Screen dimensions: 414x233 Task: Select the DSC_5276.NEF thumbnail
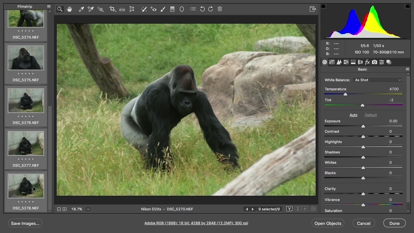(x=26, y=101)
